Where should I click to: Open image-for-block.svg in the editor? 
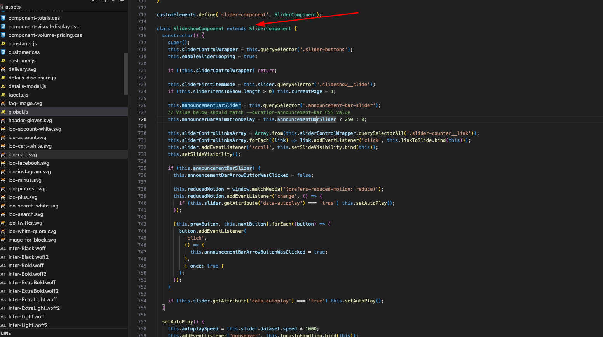[x=32, y=240]
